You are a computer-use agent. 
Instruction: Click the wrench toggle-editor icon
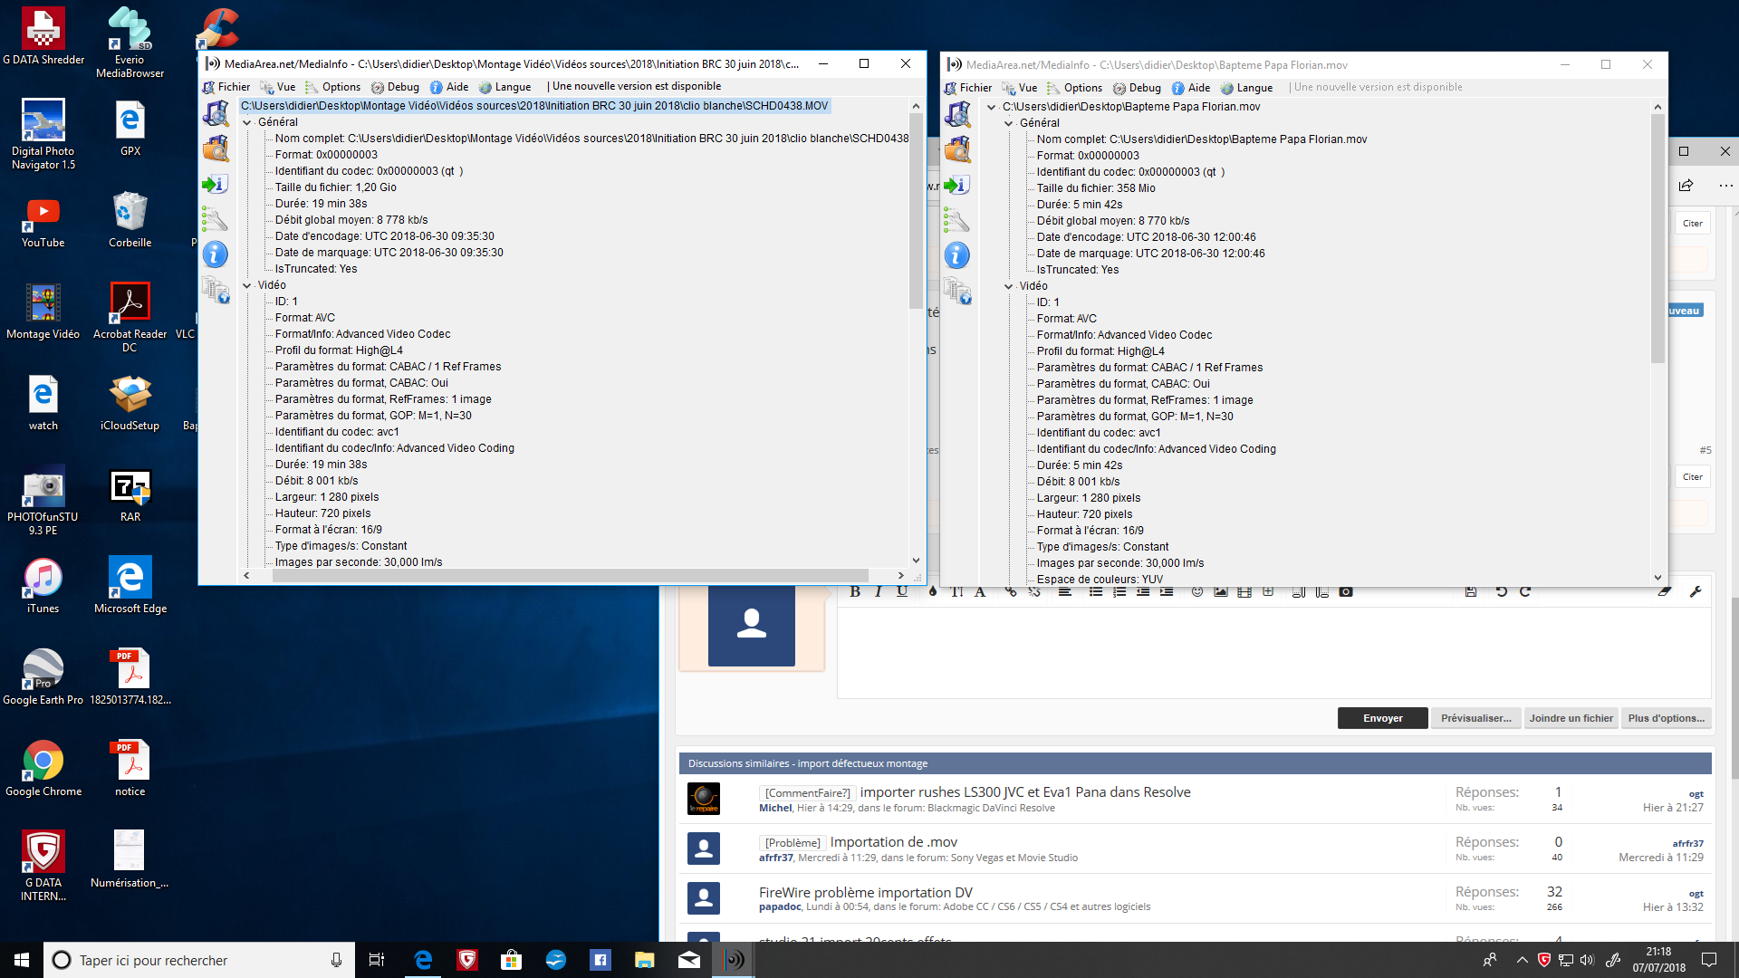pyautogui.click(x=1696, y=591)
